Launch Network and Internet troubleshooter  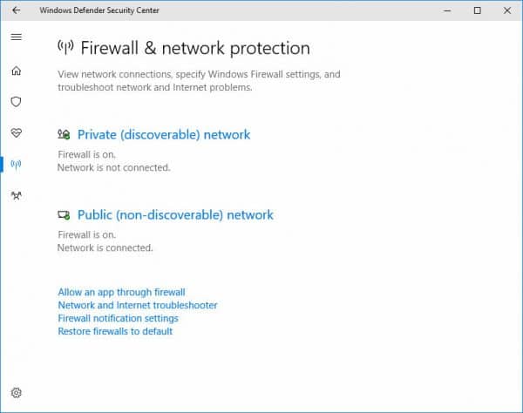click(x=138, y=305)
